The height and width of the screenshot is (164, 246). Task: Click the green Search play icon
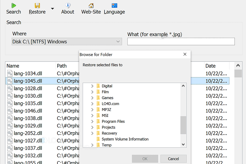point(14,5)
